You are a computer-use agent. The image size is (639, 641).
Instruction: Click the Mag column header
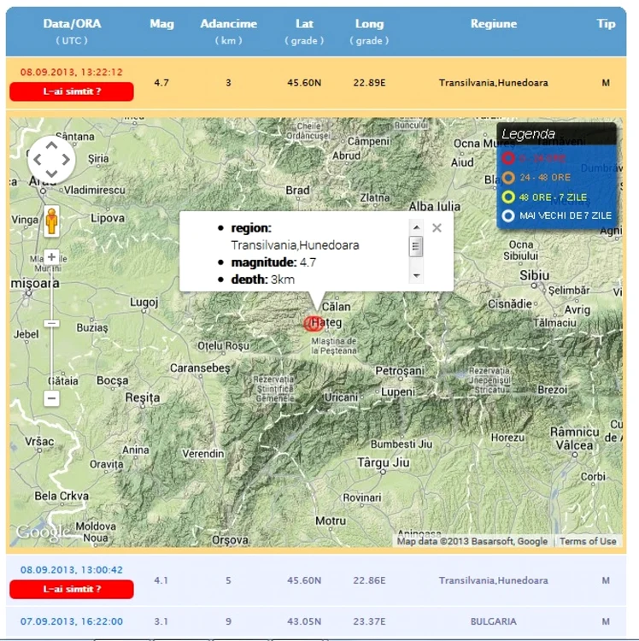tap(161, 24)
